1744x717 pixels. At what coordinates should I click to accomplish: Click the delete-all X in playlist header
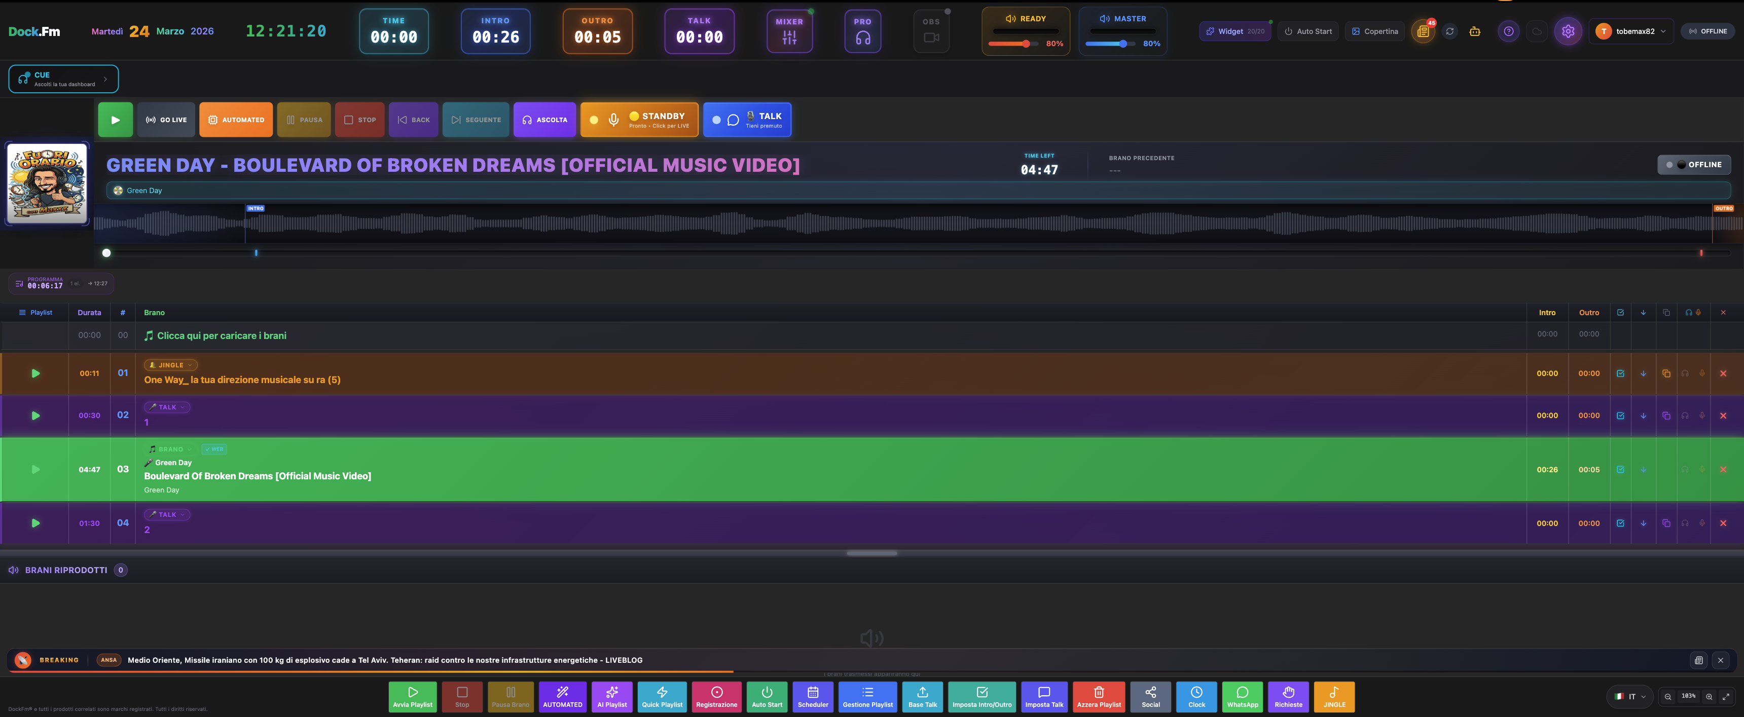coord(1723,313)
